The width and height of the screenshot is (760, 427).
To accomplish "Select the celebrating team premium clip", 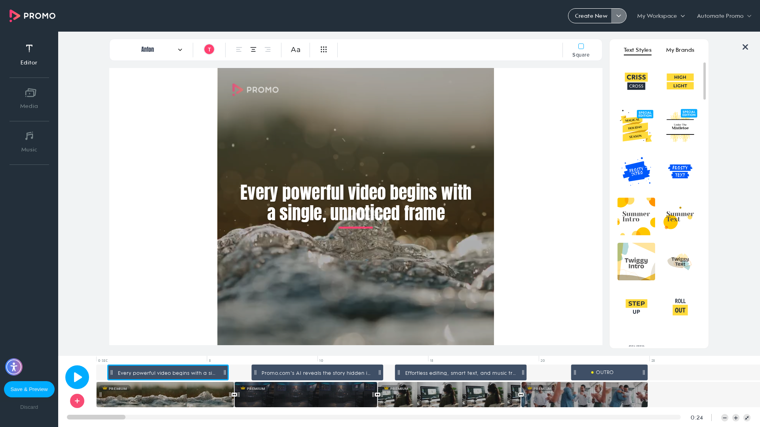I will click(584, 395).
